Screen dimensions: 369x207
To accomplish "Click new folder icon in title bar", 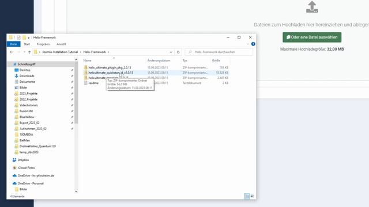I will [x=24, y=37].
